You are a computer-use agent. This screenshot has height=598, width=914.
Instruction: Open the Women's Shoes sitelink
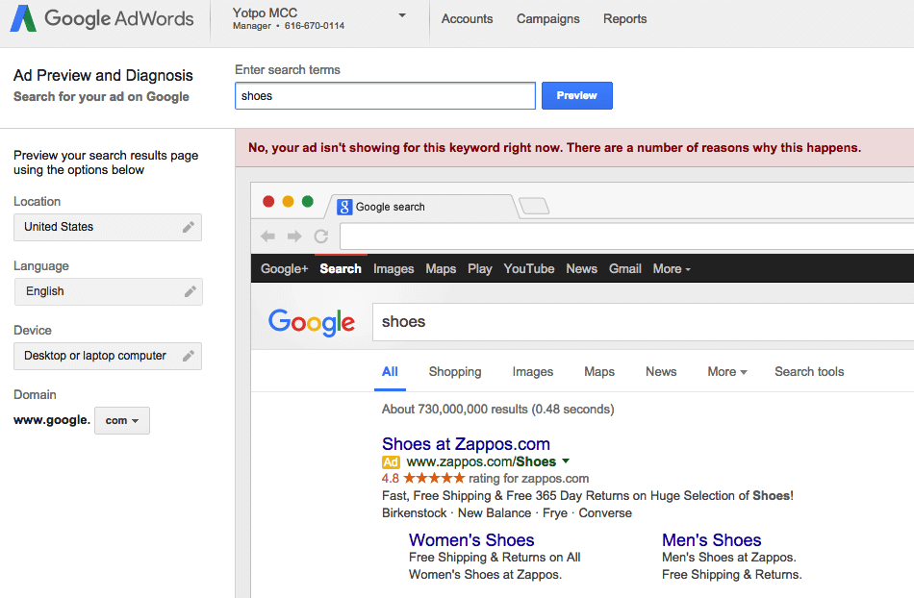470,539
